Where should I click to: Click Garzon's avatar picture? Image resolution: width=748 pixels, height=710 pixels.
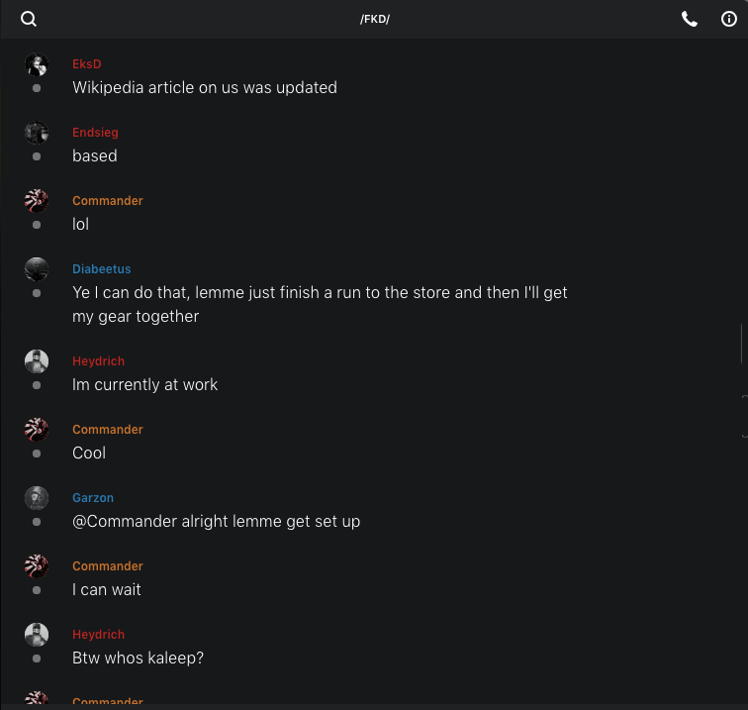[x=37, y=499]
